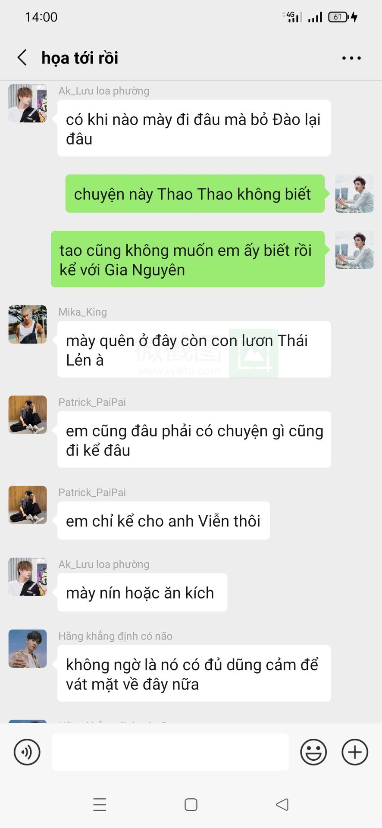Screen dimensions: 382x828
Task: Tap the Android back triangle button
Action: (x=282, y=805)
